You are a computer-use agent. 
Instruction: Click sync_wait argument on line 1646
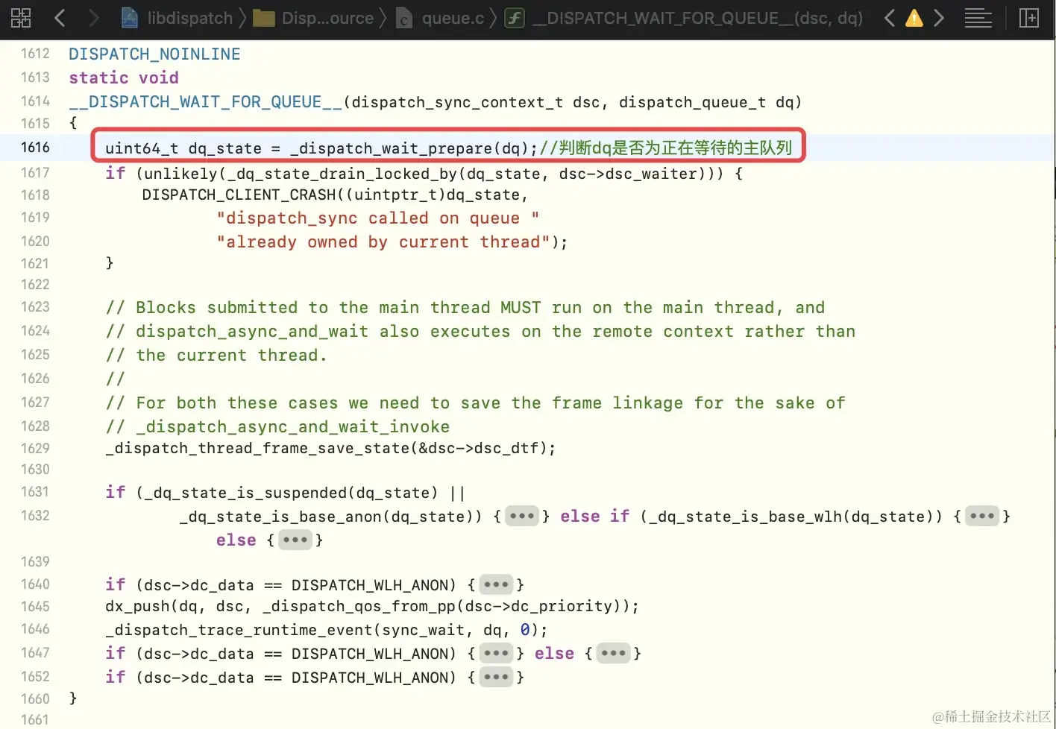(424, 630)
